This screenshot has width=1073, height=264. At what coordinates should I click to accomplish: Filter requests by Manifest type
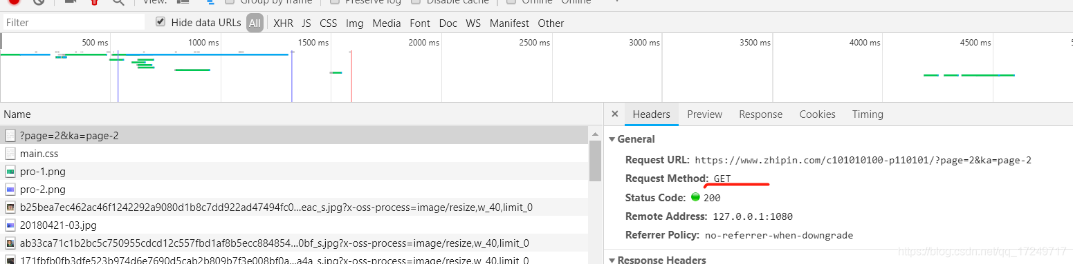point(509,23)
